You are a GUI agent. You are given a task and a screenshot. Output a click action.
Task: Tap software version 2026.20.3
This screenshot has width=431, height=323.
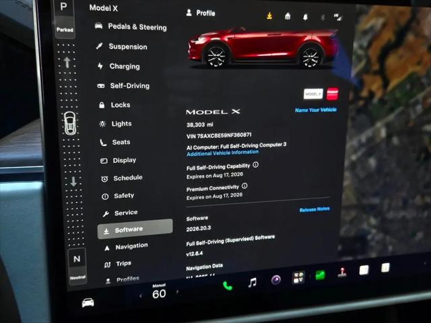pyautogui.click(x=199, y=229)
